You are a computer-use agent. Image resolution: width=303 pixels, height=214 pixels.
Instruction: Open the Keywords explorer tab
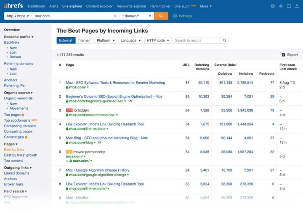pyautogui.click(x=131, y=6)
